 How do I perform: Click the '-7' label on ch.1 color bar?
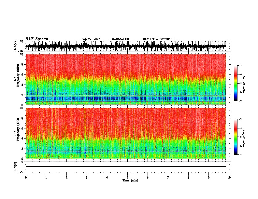click(x=240, y=101)
